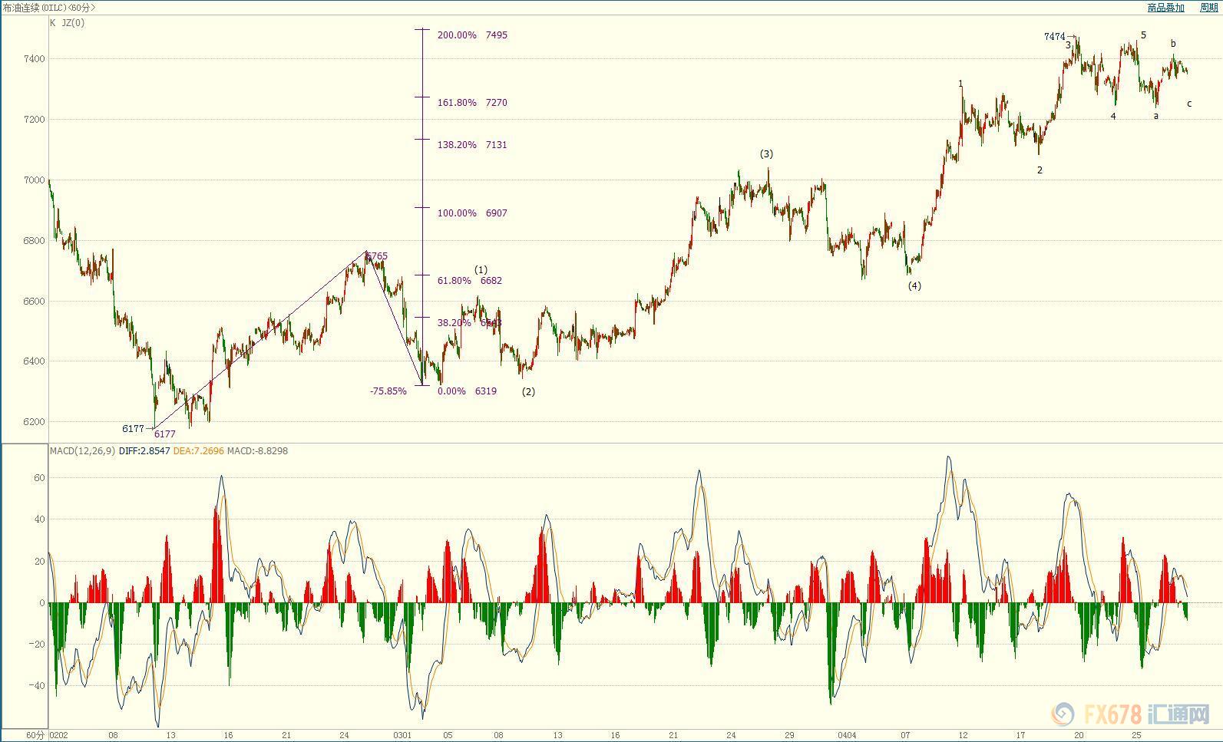This screenshot has width=1223, height=742.
Task: Click the 布油连续(OILC)<60分> chart title
Action: pyautogui.click(x=49, y=8)
